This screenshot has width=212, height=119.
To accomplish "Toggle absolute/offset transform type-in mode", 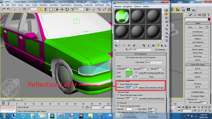I will (x=87, y=107).
